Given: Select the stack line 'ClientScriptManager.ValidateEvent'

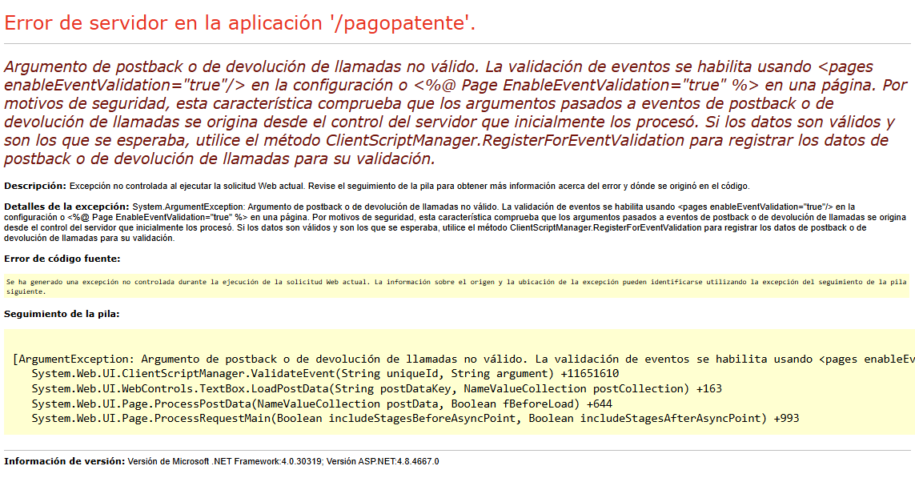Looking at the screenshot, I should [325, 374].
